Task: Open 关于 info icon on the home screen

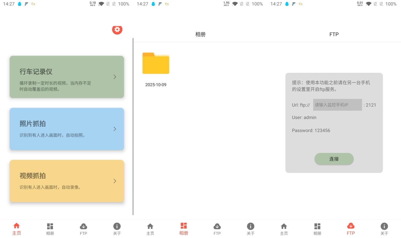Action: coord(117,226)
